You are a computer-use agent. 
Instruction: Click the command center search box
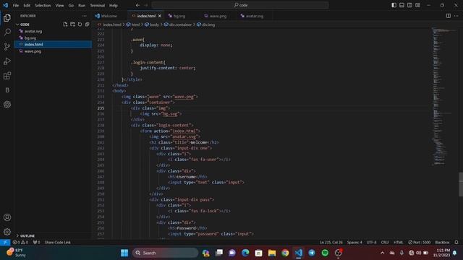[240, 5]
